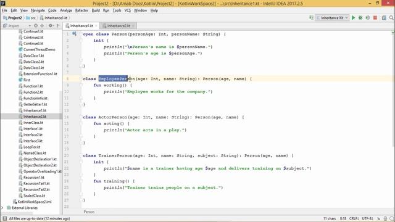Open the View menu
The width and height of the screenshot is (395, 222).
(x=24, y=10)
